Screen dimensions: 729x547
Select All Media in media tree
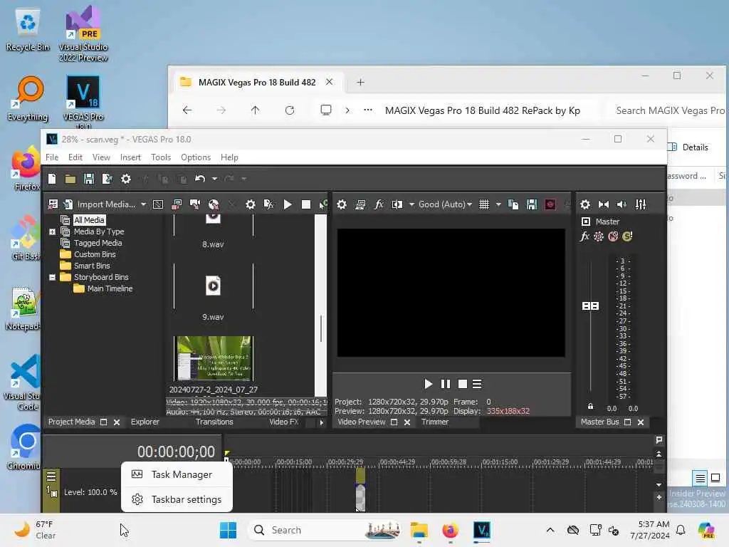(89, 220)
